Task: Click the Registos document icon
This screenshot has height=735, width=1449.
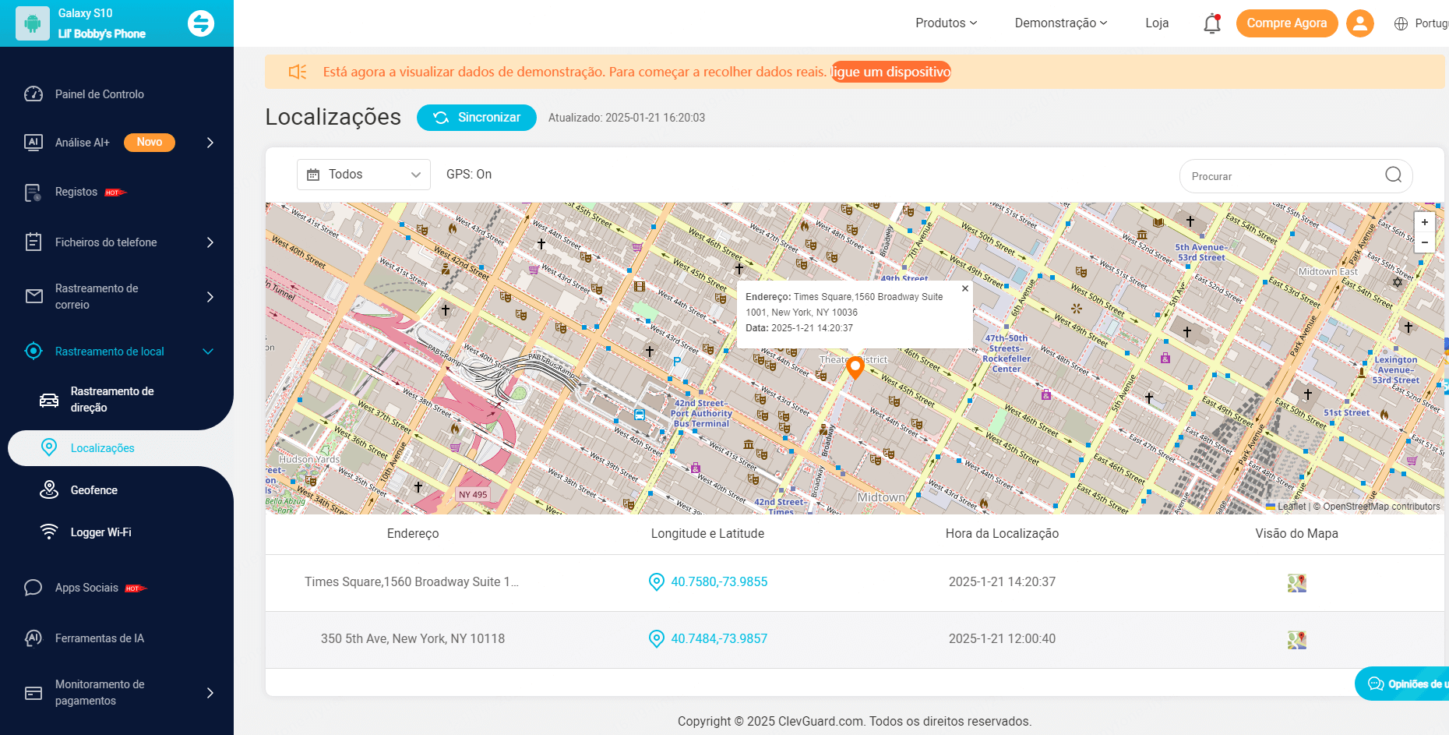Action: point(33,193)
